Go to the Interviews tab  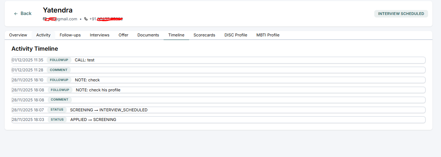click(99, 35)
